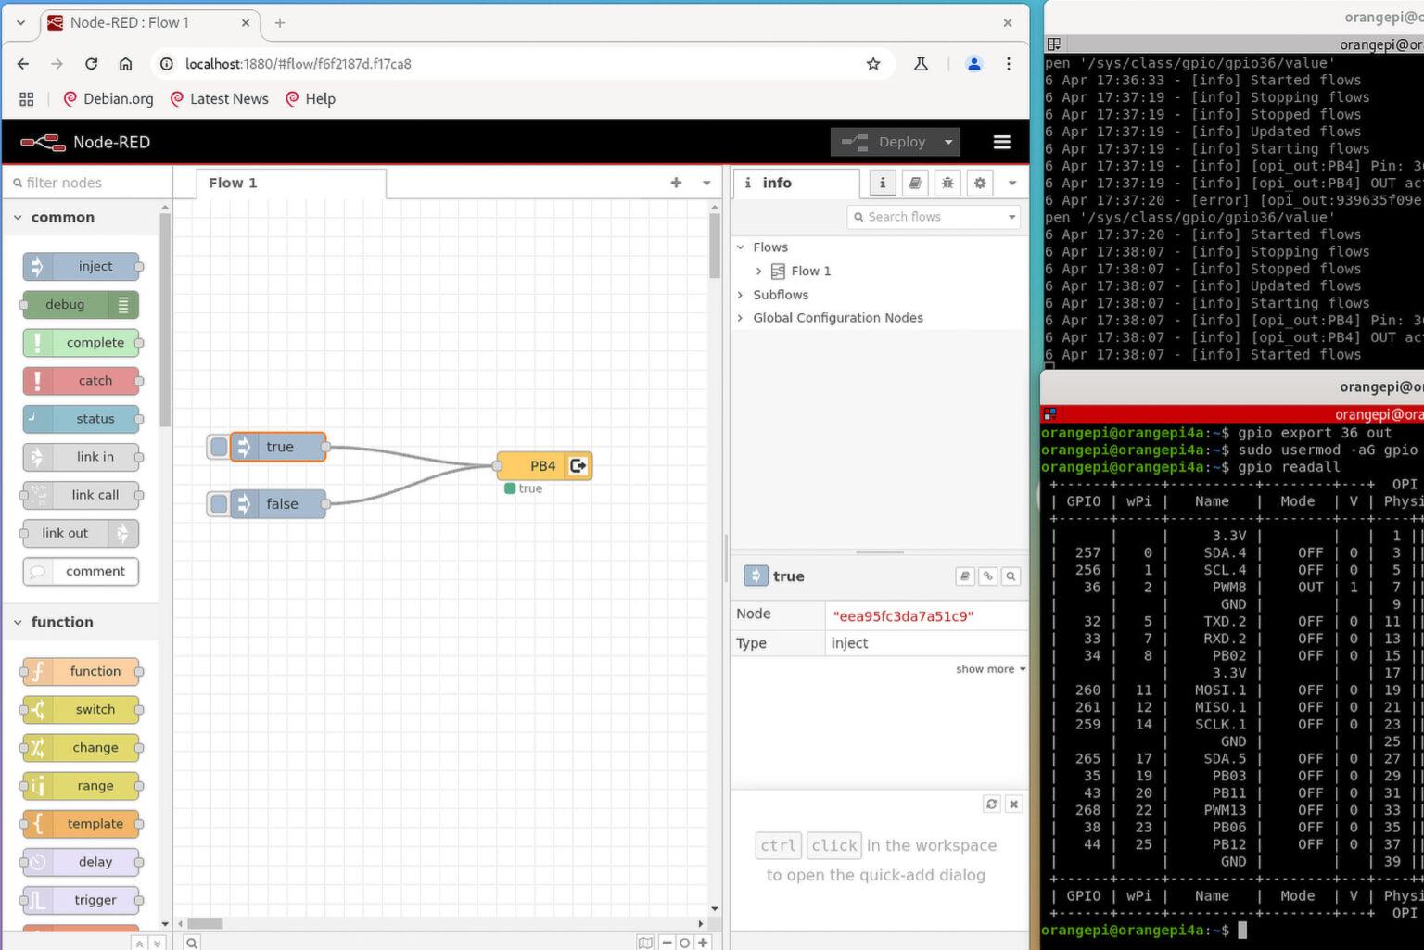Open the info sidebar tab
This screenshot has width=1424, height=950.
pyautogui.click(x=797, y=183)
